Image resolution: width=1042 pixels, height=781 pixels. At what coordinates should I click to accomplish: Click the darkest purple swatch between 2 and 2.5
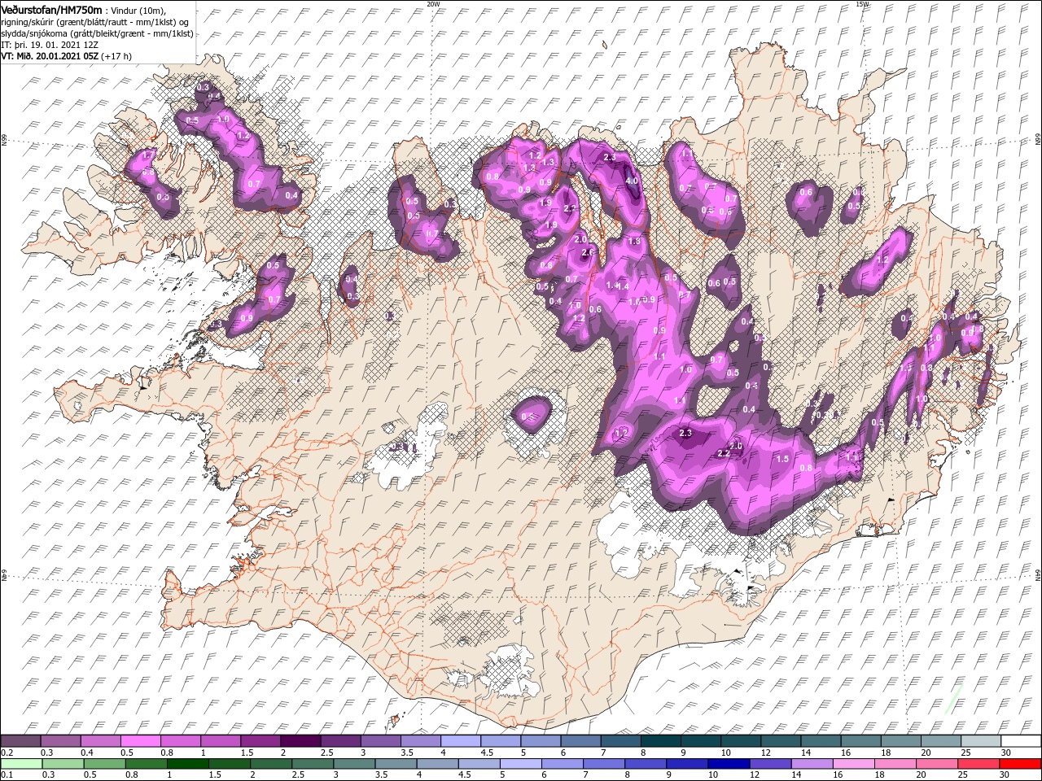[x=300, y=741]
